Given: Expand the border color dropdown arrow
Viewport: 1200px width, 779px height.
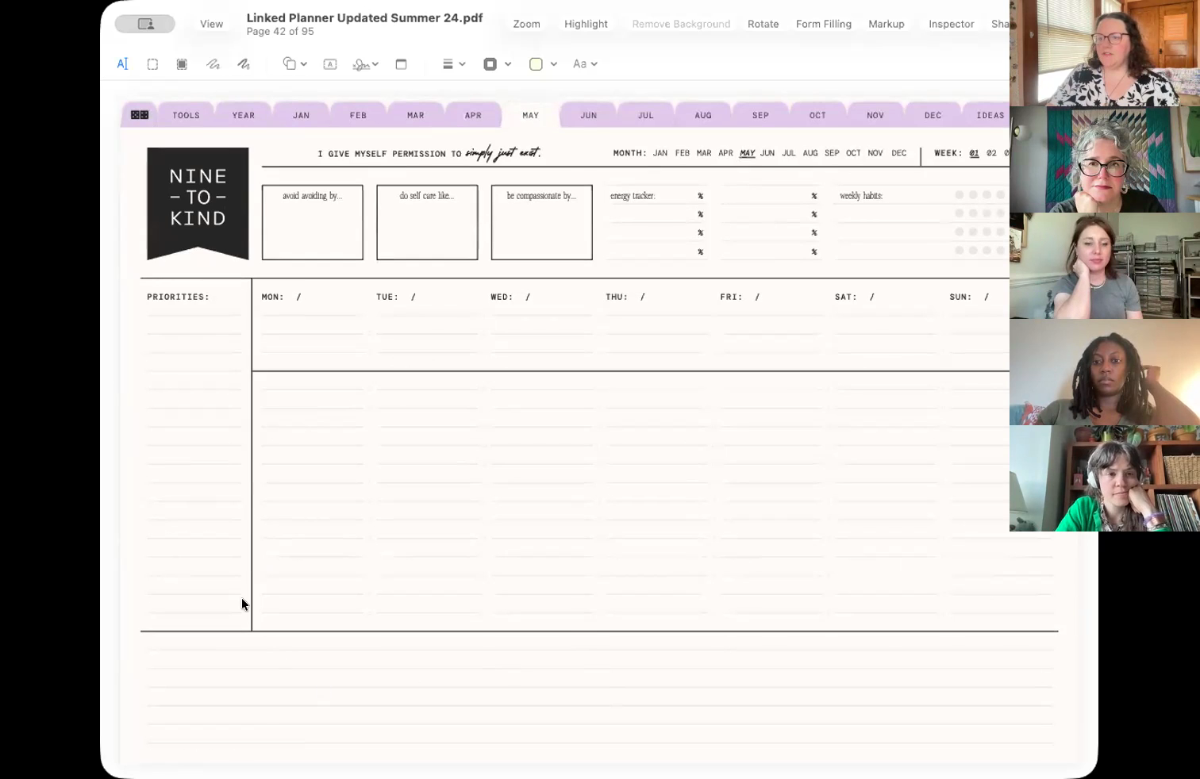Looking at the screenshot, I should pyautogui.click(x=508, y=64).
